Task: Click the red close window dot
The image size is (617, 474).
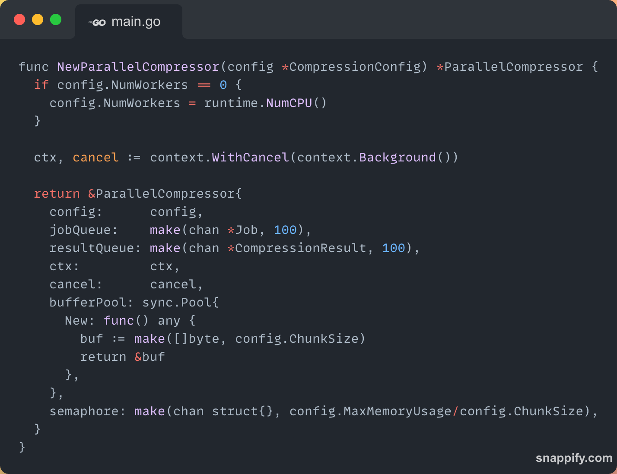Action: coord(19,19)
